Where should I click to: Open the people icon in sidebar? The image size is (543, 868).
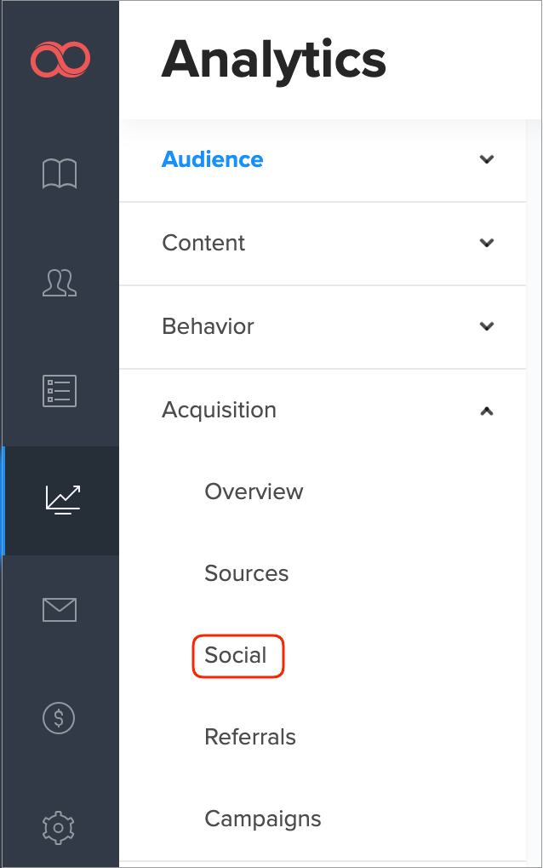pyautogui.click(x=60, y=283)
